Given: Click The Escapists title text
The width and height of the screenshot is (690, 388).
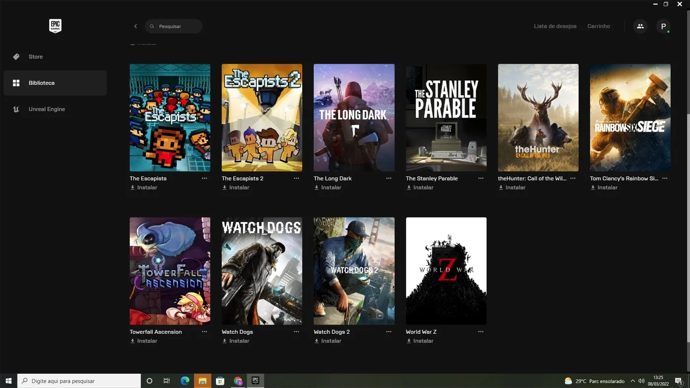Looking at the screenshot, I should [148, 178].
